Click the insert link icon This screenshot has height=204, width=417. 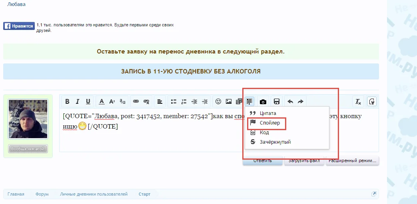click(136, 101)
